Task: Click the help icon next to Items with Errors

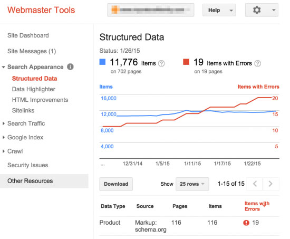Action: pyautogui.click(x=257, y=63)
